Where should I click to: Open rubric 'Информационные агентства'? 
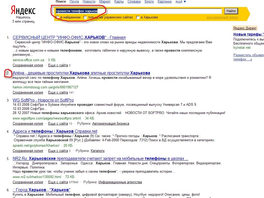pos(120,182)
